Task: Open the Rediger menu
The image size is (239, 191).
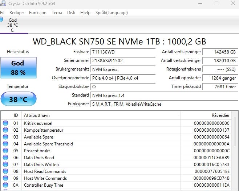Action: click(17, 13)
